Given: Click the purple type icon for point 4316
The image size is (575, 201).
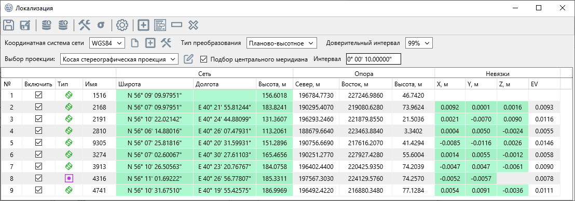Looking at the screenshot, I should click(x=69, y=178).
